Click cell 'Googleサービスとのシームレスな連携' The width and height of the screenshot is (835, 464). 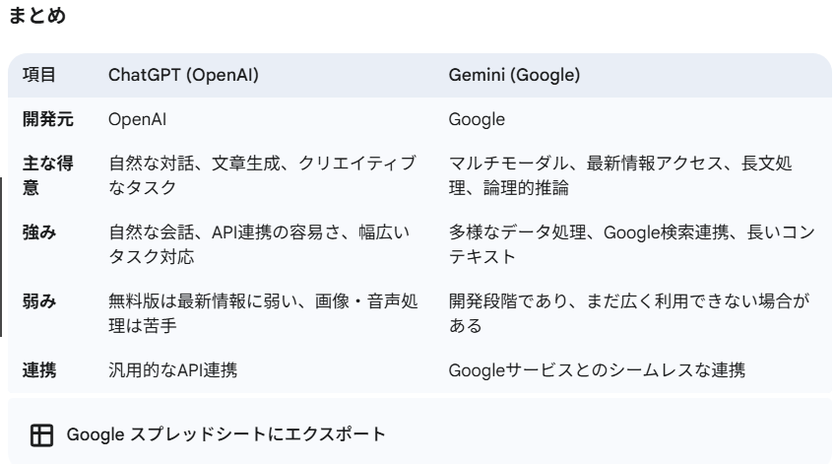tap(597, 370)
